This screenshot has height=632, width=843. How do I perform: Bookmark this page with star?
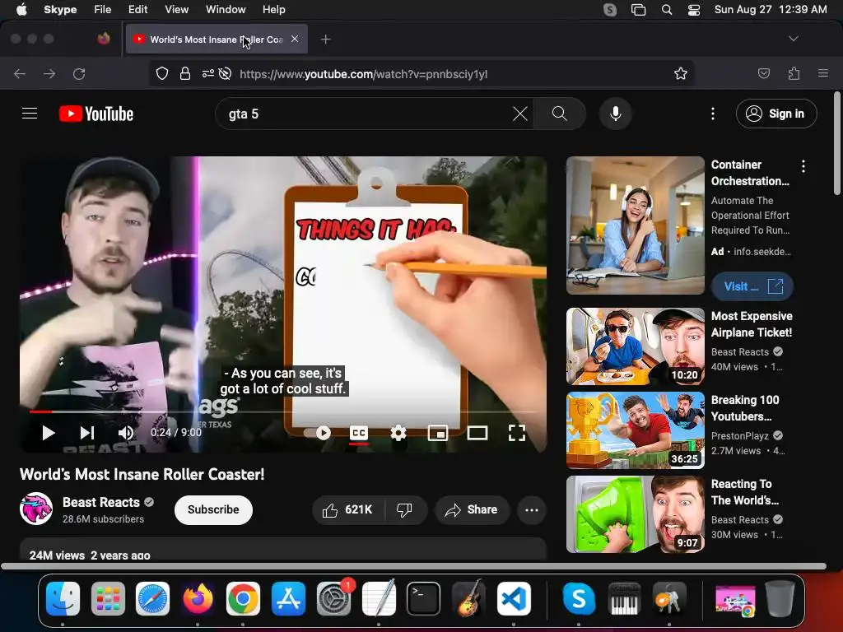(681, 73)
